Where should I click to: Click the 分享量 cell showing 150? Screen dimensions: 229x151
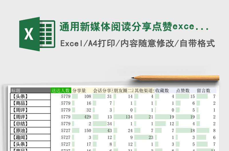tap(82, 130)
